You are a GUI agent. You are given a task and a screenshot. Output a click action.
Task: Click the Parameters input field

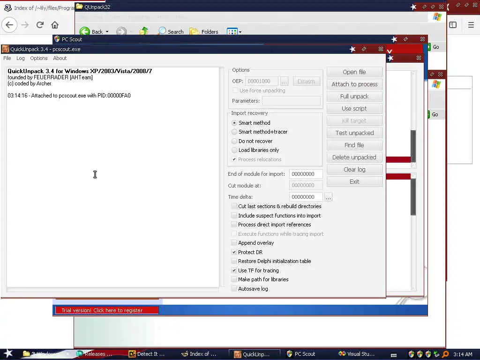pos(291,101)
